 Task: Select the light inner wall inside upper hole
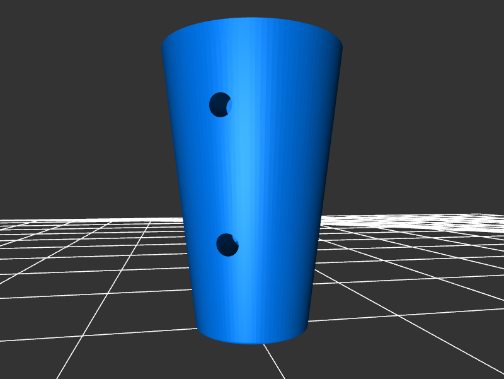pyautogui.click(x=229, y=105)
